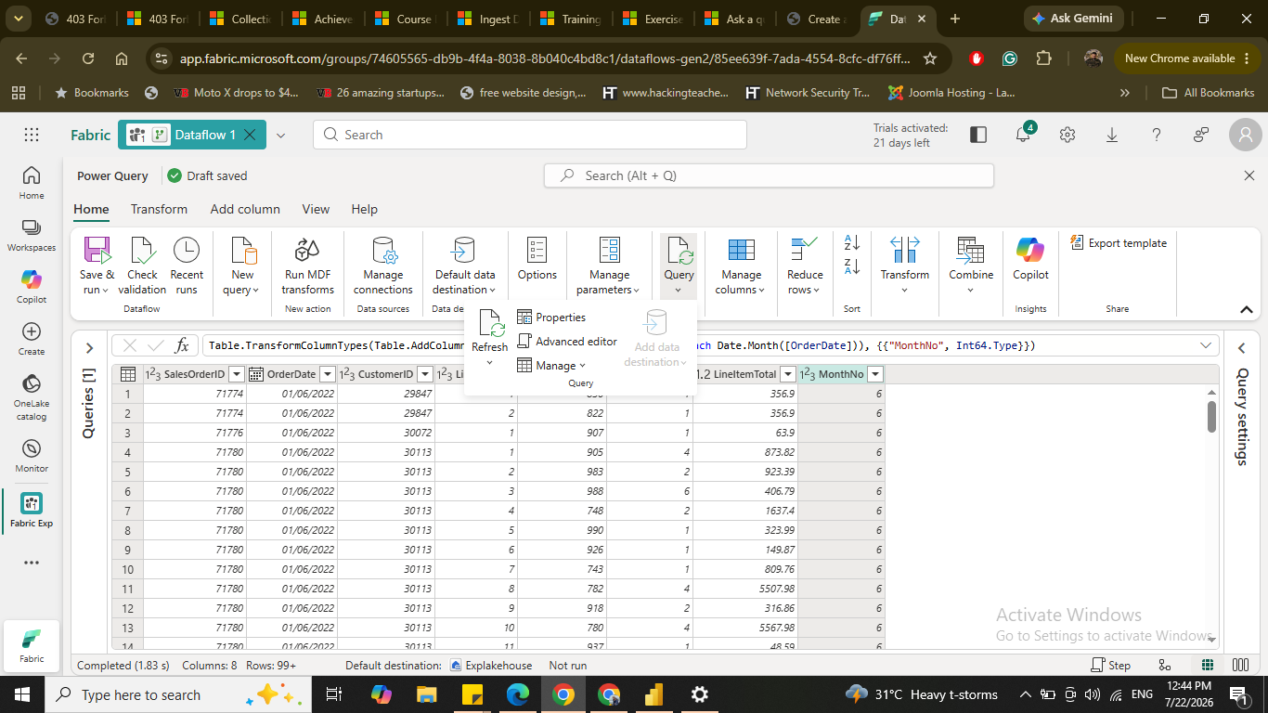This screenshot has width=1268, height=713.
Task: Expand the formula bar chevron
Action: [1206, 345]
